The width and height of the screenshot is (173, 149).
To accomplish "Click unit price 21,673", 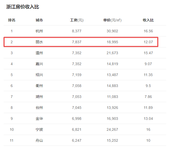I will [x=112, y=53].
